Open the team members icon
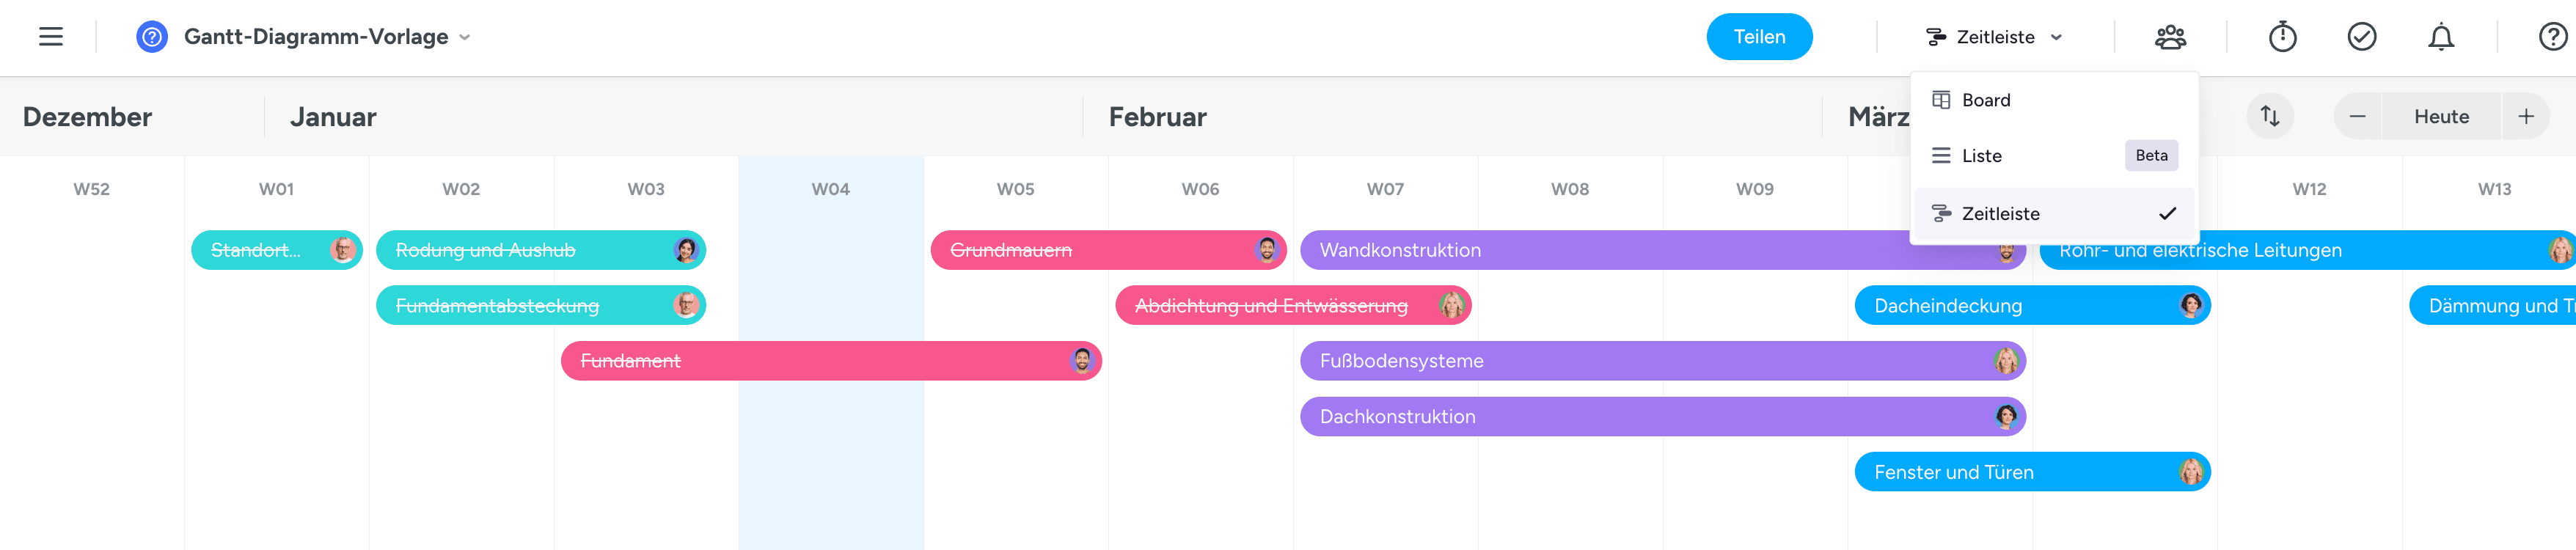Screen dimensions: 2576x550 click(2170, 37)
